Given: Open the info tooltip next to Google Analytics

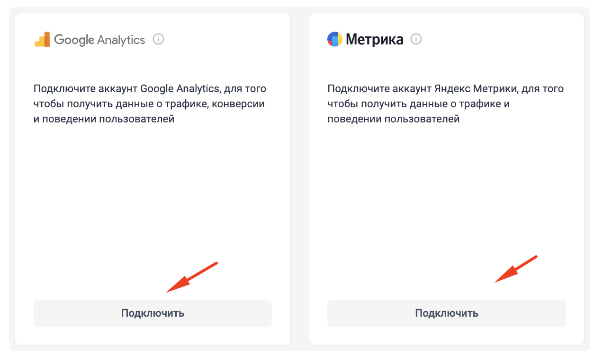Looking at the screenshot, I should [x=159, y=39].
